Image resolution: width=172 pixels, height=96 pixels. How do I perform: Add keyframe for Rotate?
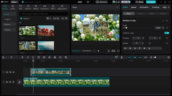click(167, 43)
